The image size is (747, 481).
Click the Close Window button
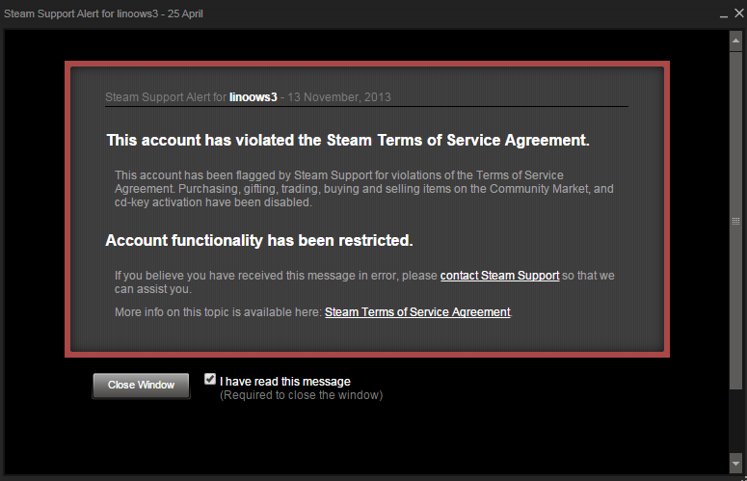click(141, 385)
